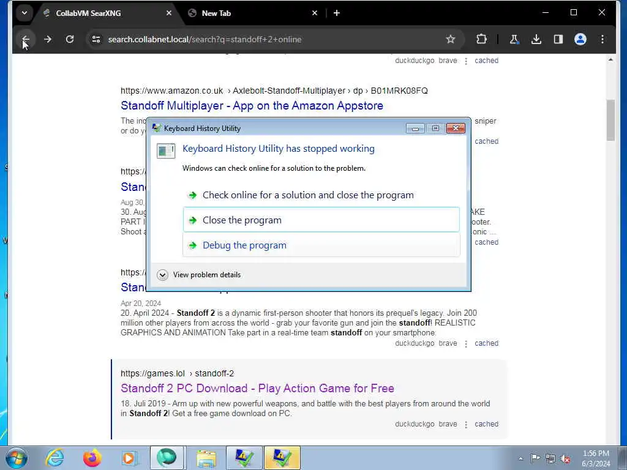Open the tab search dropdown arrow
The width and height of the screenshot is (627, 470).
tap(24, 13)
